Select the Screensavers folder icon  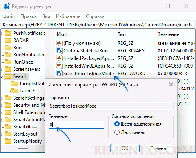(8, 69)
